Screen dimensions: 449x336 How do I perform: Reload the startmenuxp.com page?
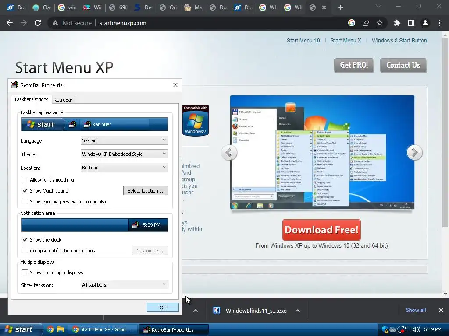38,23
